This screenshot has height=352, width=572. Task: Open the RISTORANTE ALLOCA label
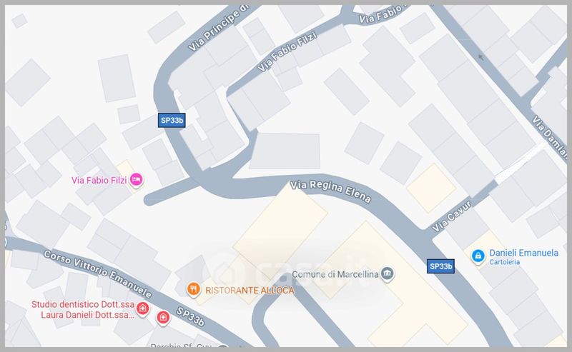pos(250,291)
